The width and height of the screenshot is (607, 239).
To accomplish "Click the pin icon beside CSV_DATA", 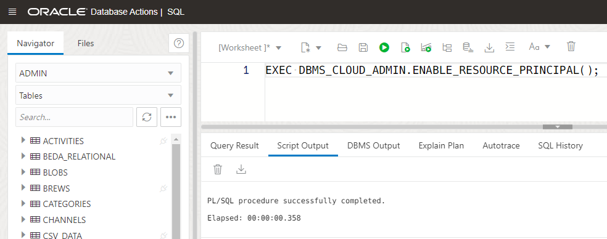I will click(x=163, y=235).
